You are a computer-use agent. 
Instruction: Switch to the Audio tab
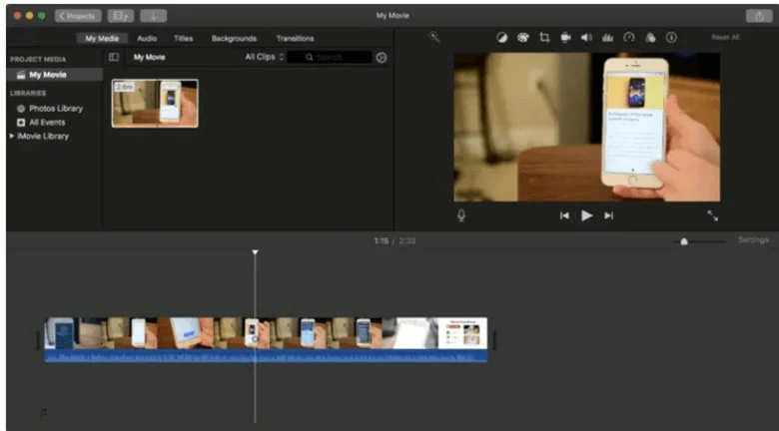tap(147, 38)
